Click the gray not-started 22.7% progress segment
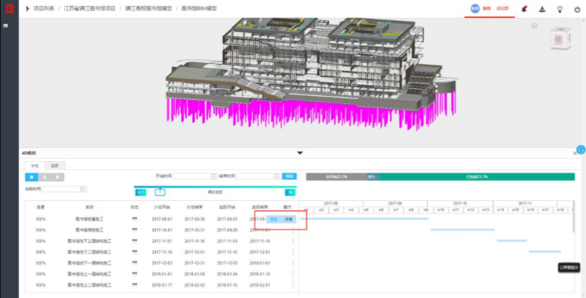This screenshot has width=586, height=298. pyautogui.click(x=337, y=176)
